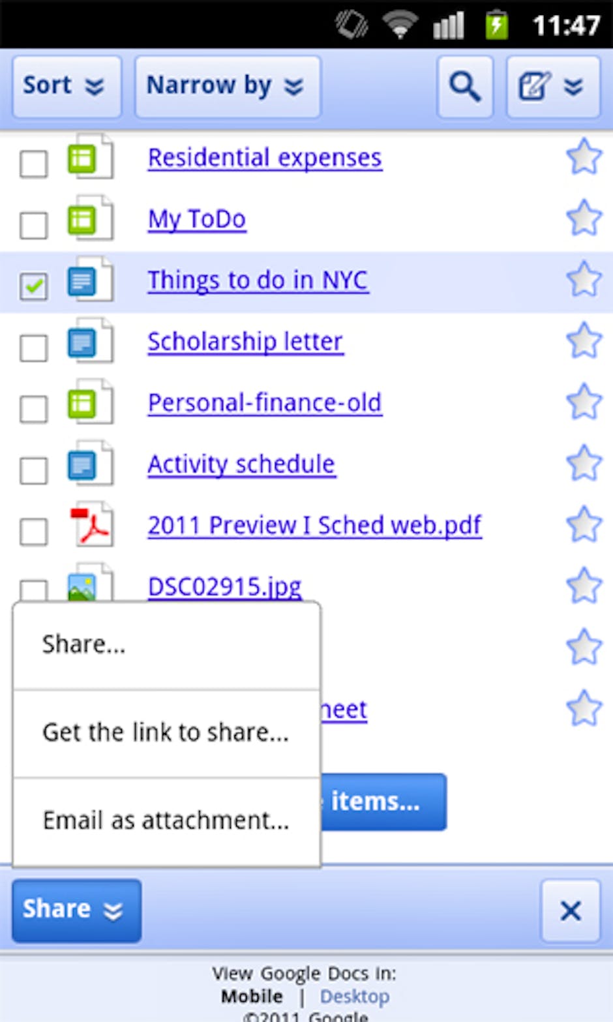Open the Scholarship letter link
Image resolution: width=613 pixels, height=1022 pixels.
245,342
